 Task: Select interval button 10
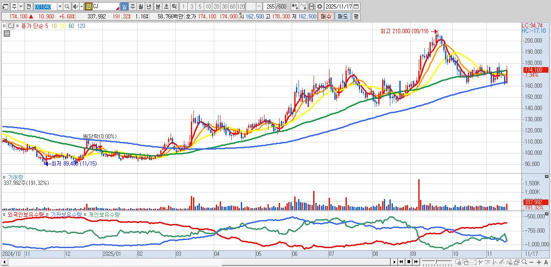[x=208, y=6]
